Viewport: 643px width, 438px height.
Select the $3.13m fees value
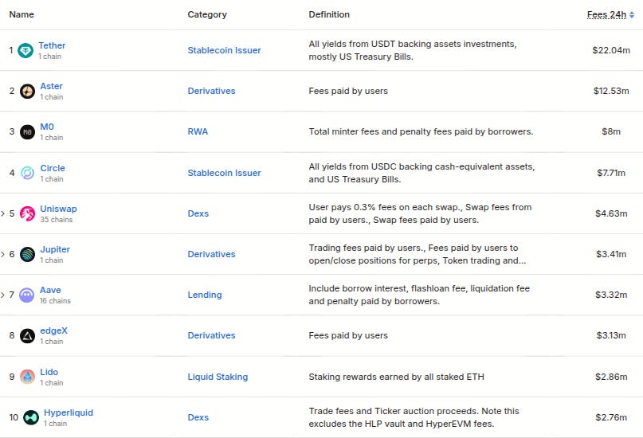pos(611,335)
